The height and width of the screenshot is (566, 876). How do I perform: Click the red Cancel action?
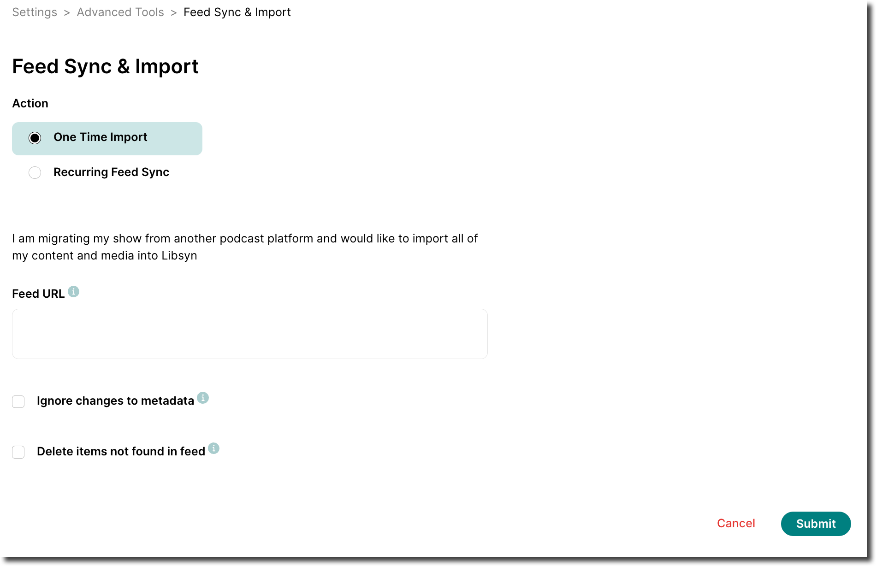pyautogui.click(x=735, y=524)
